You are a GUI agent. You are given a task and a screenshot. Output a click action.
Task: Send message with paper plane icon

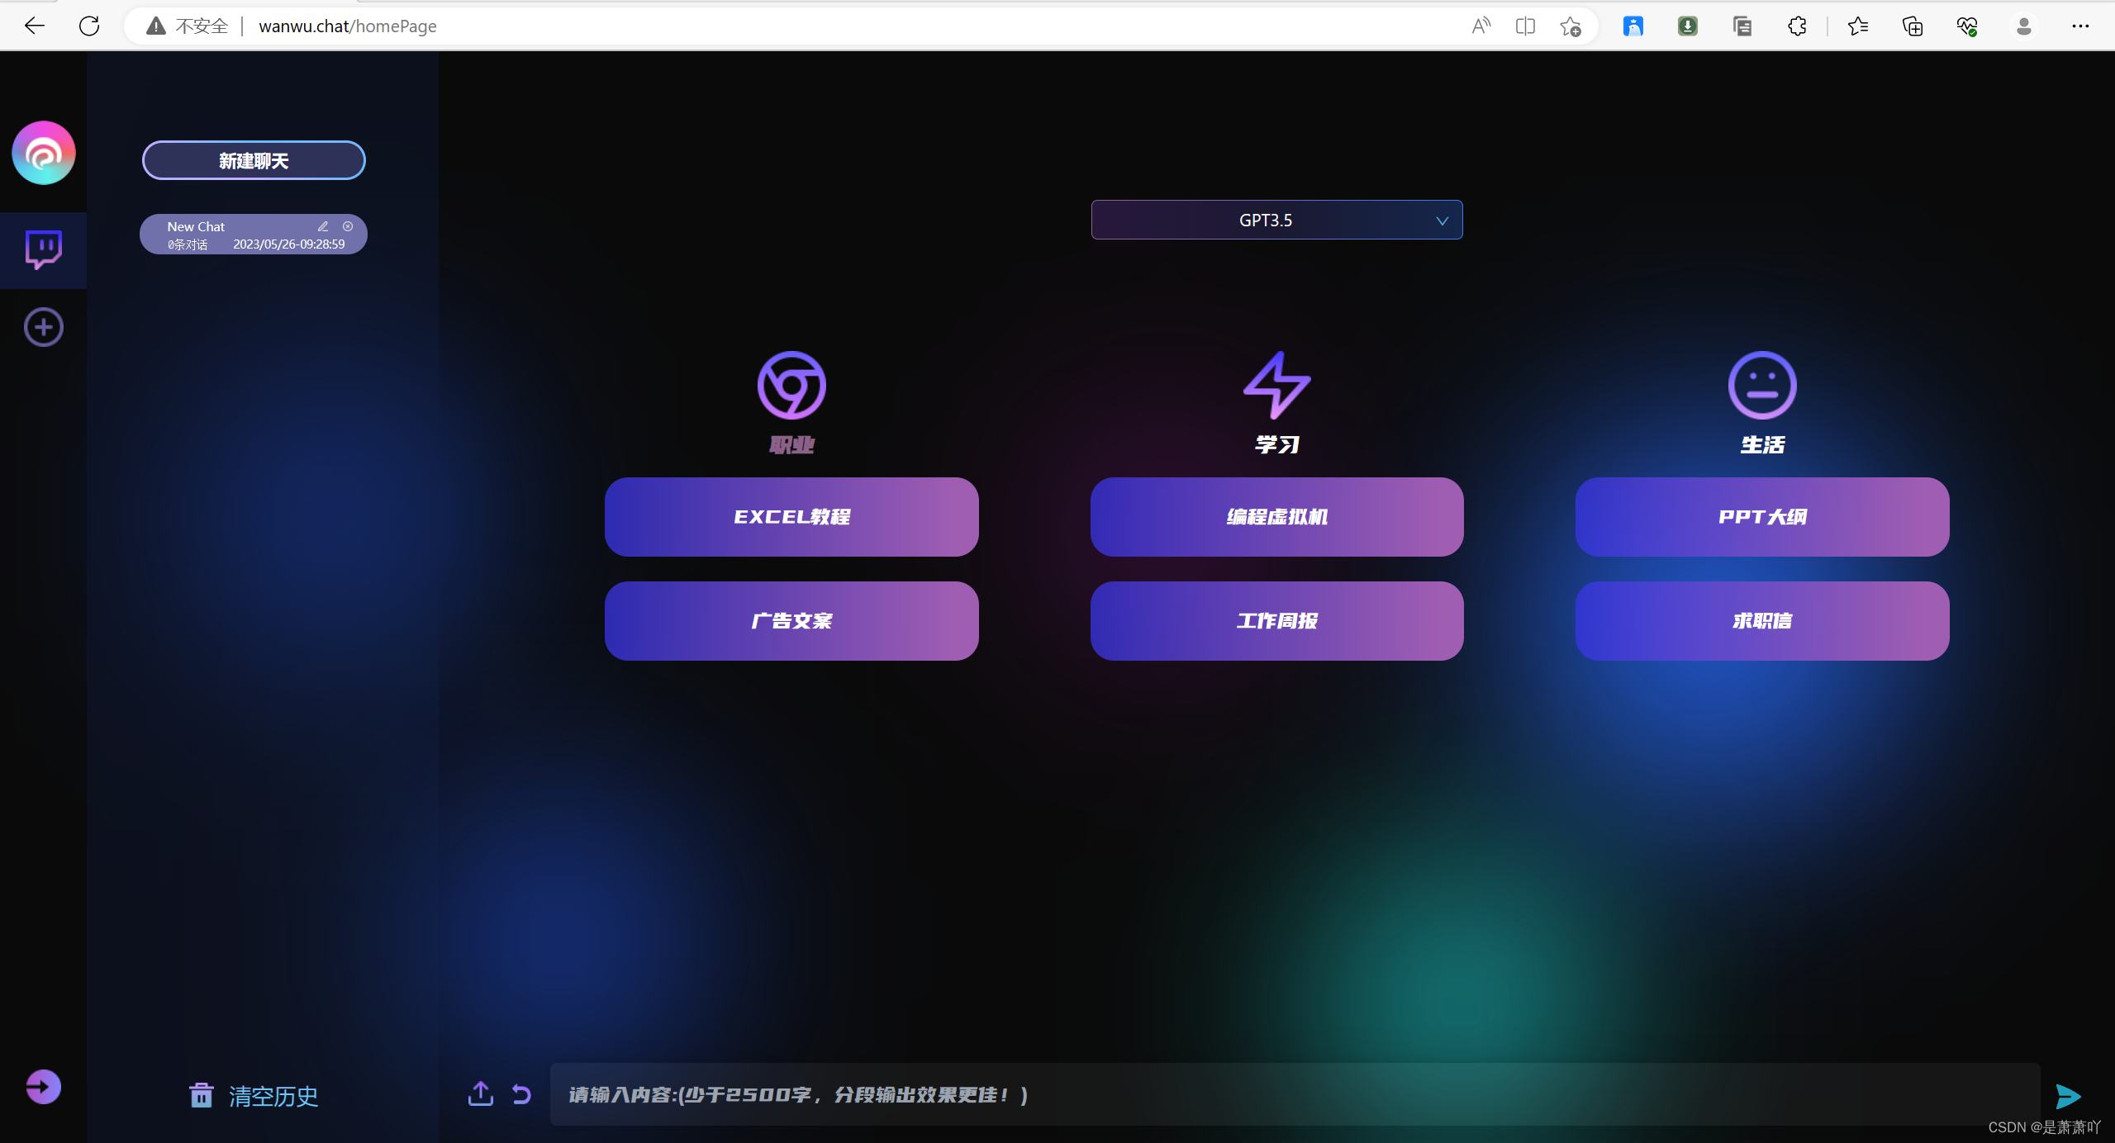2068,1096
